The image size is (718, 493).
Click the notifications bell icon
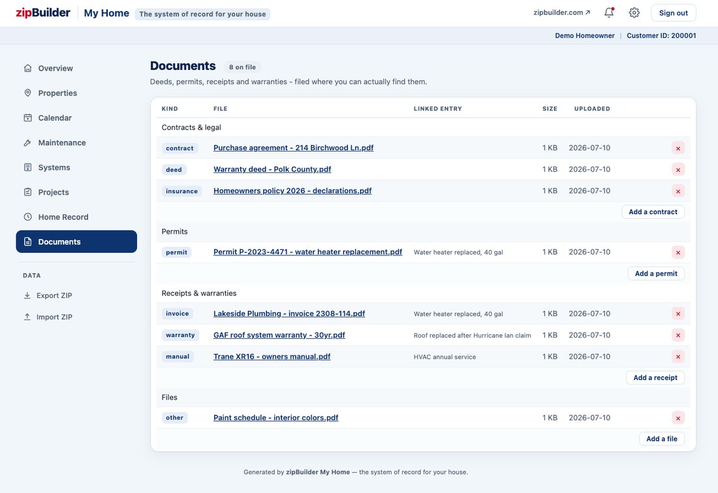tap(608, 13)
